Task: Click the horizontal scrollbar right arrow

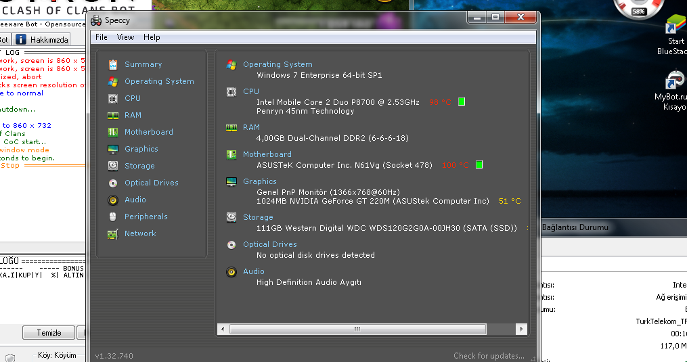Action: pyautogui.click(x=521, y=329)
